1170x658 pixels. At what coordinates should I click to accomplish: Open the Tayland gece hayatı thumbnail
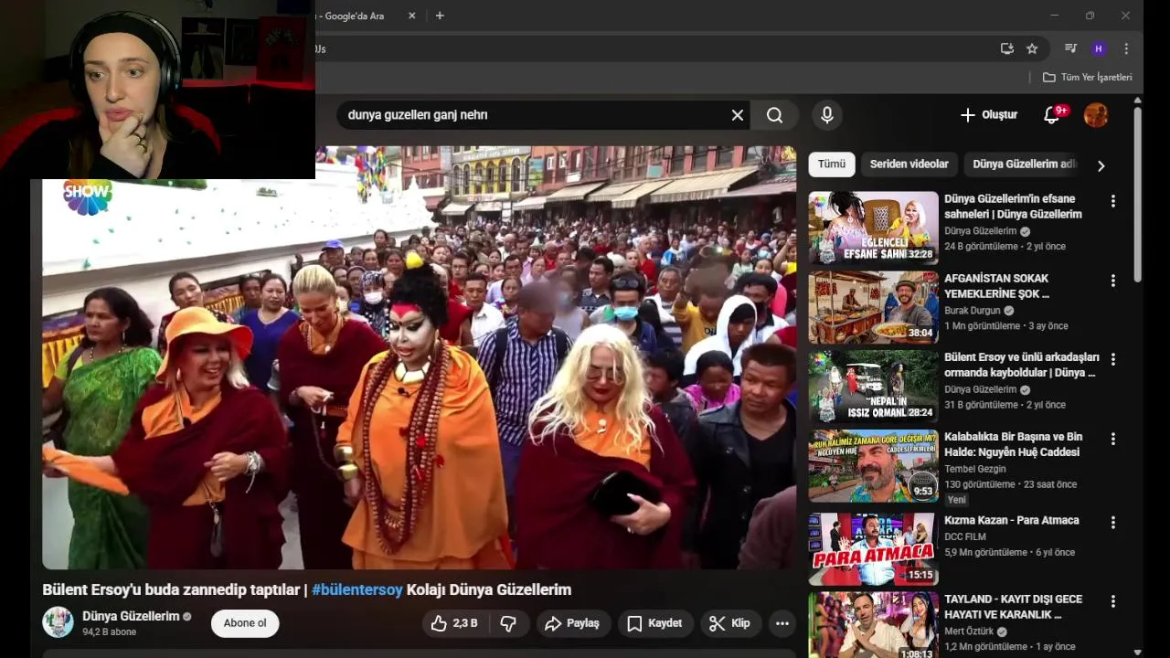pos(873,625)
